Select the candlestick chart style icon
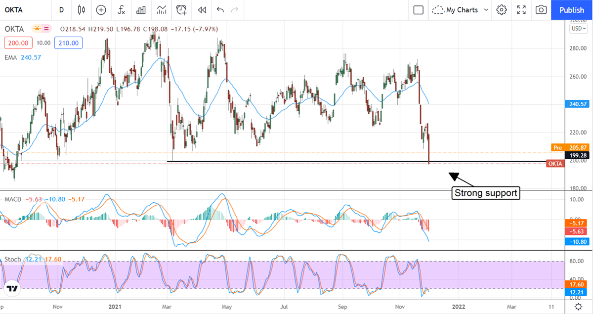This screenshot has height=314, width=593. coord(81,10)
